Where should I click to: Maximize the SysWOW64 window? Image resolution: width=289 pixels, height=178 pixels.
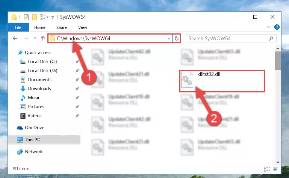255,17
